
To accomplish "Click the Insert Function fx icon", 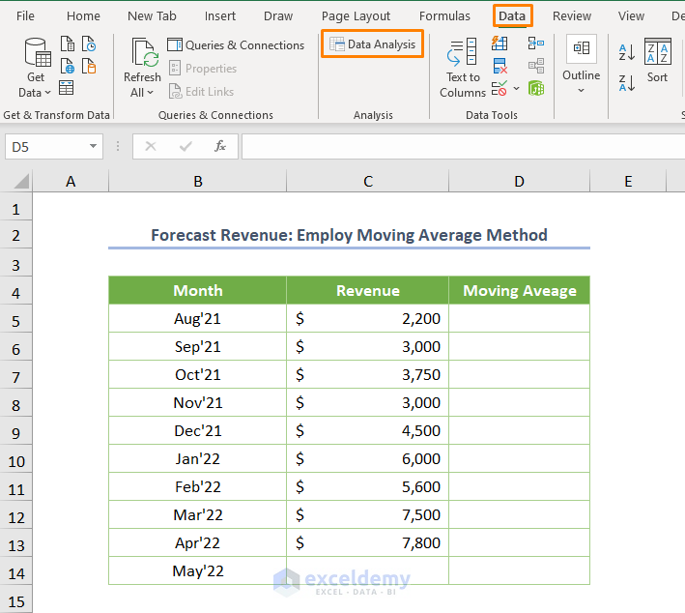I will coord(220,146).
